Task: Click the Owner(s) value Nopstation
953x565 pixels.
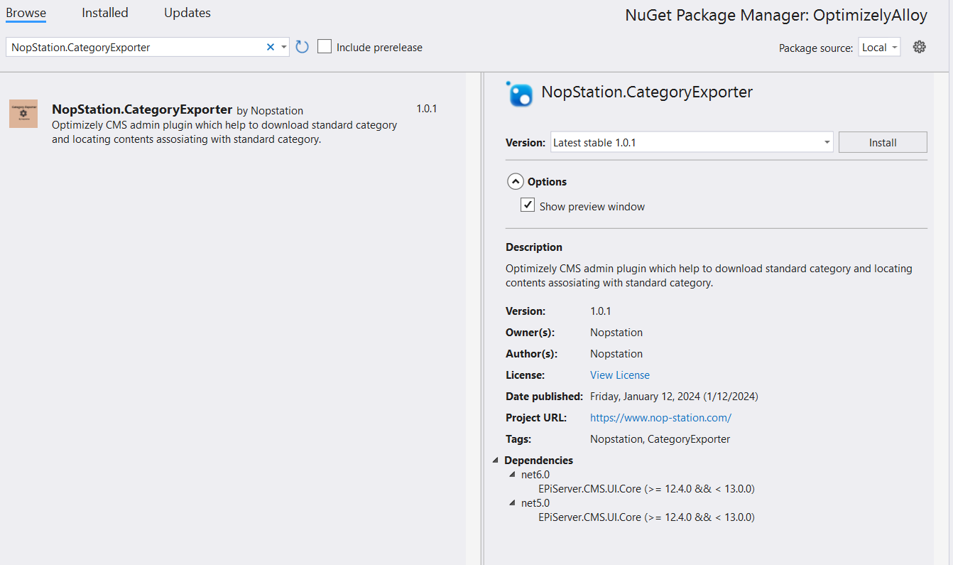Action: [x=616, y=332]
